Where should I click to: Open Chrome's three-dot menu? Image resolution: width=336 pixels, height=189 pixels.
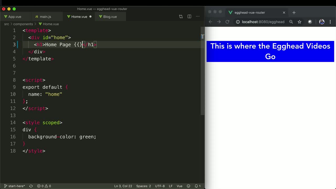tap(330, 22)
